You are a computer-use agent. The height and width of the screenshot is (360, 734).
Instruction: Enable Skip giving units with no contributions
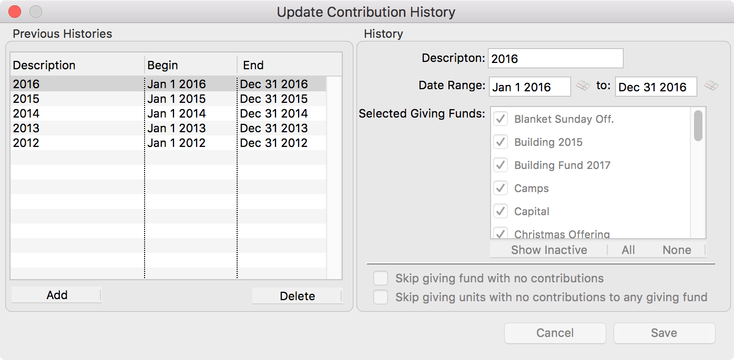click(x=381, y=298)
